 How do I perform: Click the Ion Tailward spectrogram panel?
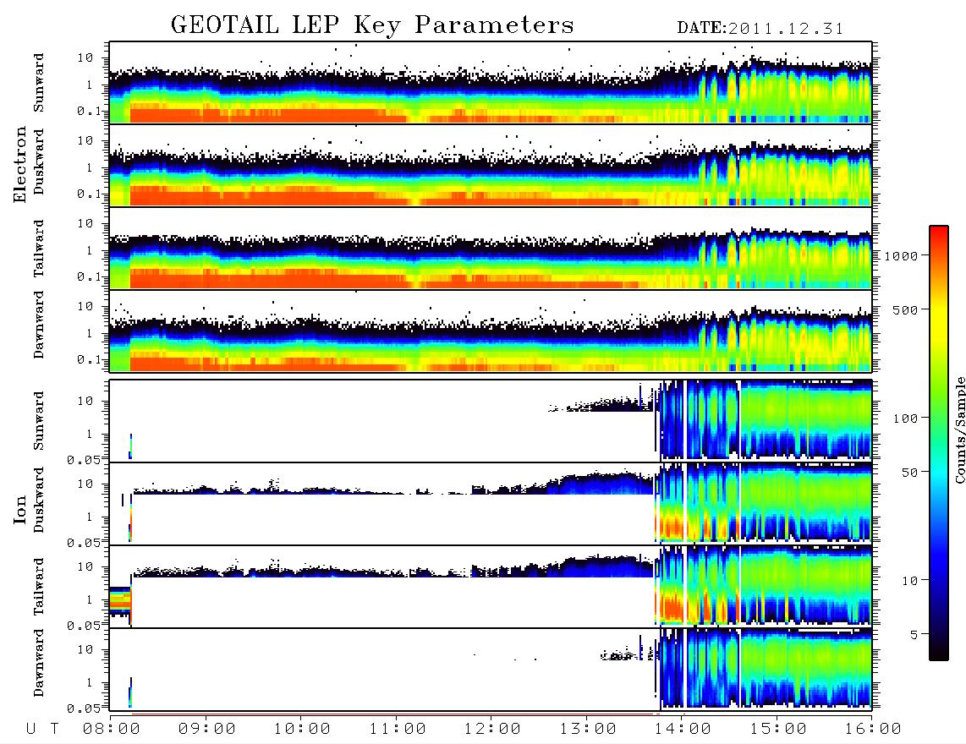491,587
